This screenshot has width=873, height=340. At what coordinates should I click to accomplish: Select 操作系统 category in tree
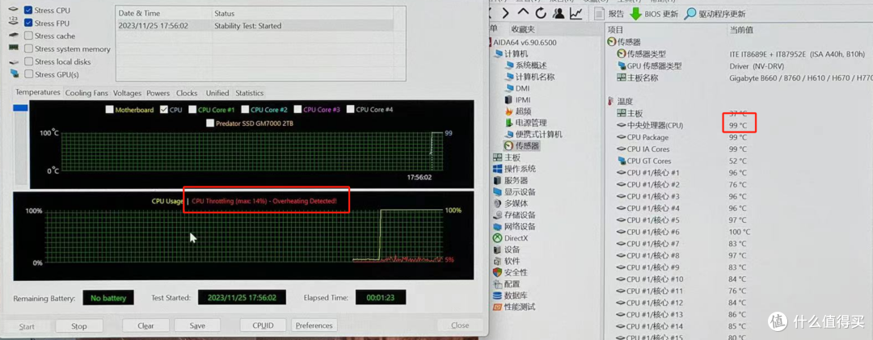[514, 169]
